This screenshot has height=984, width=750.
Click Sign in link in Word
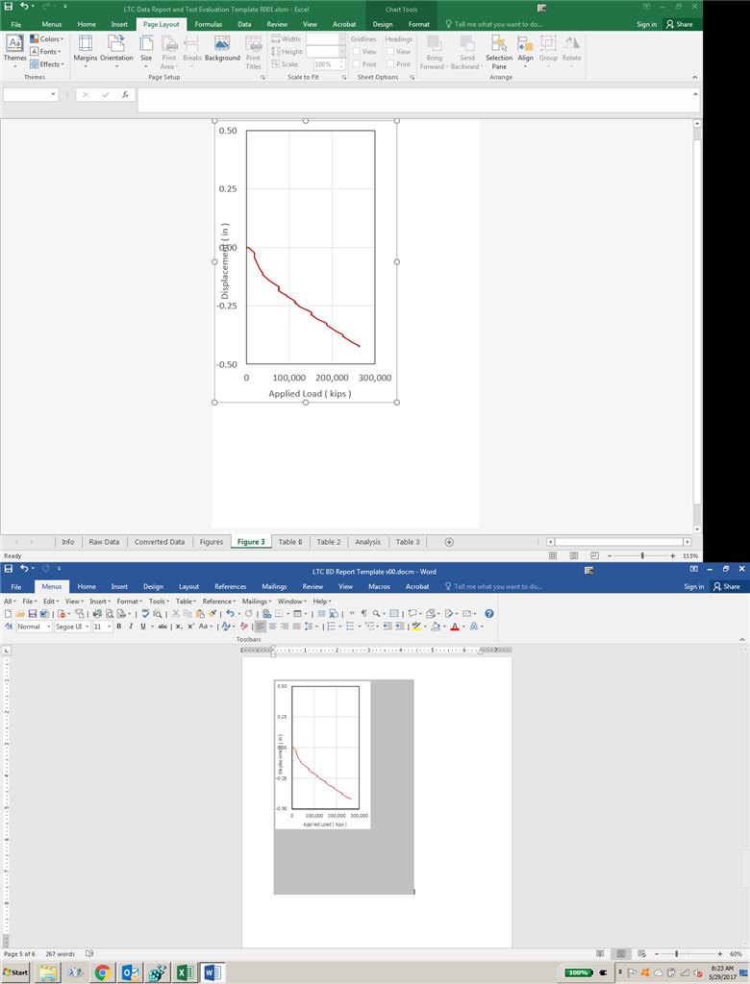[694, 587]
